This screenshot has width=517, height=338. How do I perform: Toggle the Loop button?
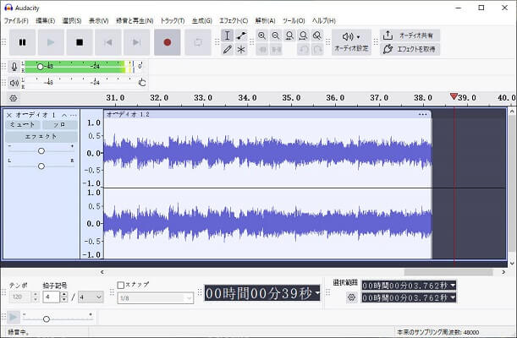coord(198,42)
